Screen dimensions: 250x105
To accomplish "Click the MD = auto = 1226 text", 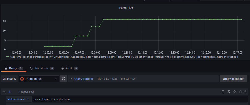I will click(107, 79).
